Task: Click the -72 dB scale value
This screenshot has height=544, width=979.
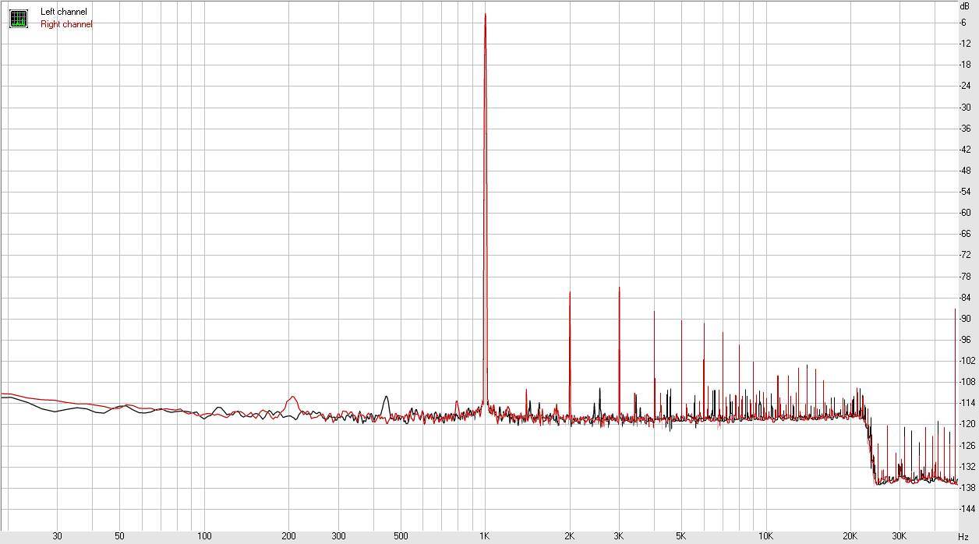Action: coord(965,255)
